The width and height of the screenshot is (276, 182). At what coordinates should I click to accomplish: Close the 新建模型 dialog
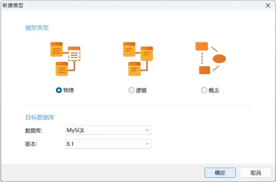coord(268,5)
